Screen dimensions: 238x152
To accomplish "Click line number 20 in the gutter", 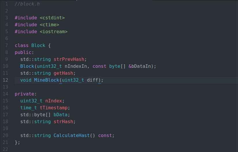I will pyautogui.click(x=5, y=135).
